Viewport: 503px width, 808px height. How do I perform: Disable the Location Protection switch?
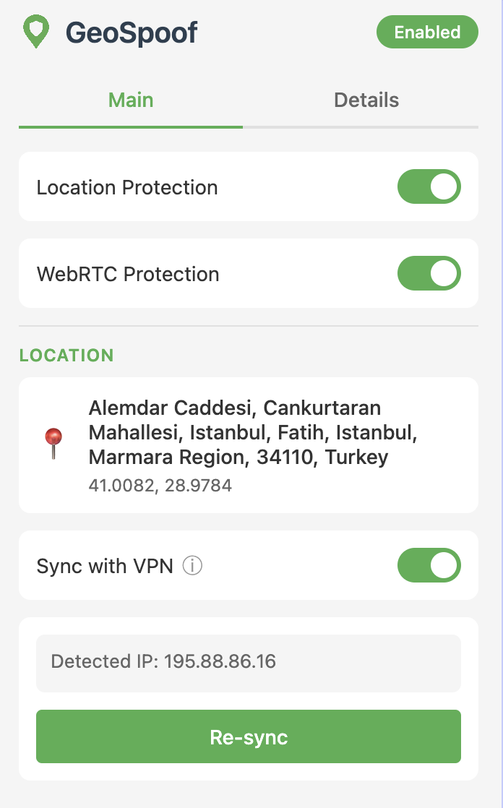coord(429,187)
